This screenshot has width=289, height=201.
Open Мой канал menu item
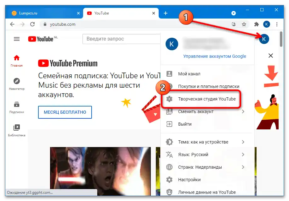pos(207,74)
